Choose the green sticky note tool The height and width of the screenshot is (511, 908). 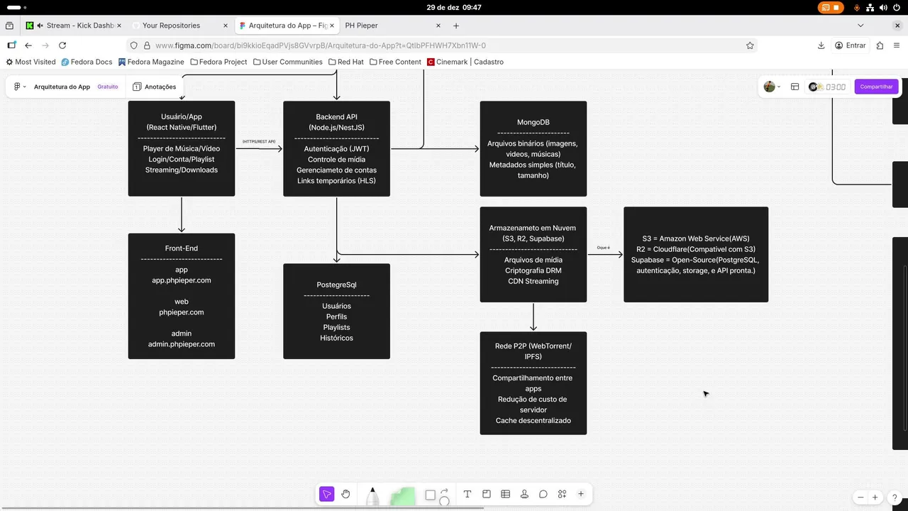(x=402, y=495)
